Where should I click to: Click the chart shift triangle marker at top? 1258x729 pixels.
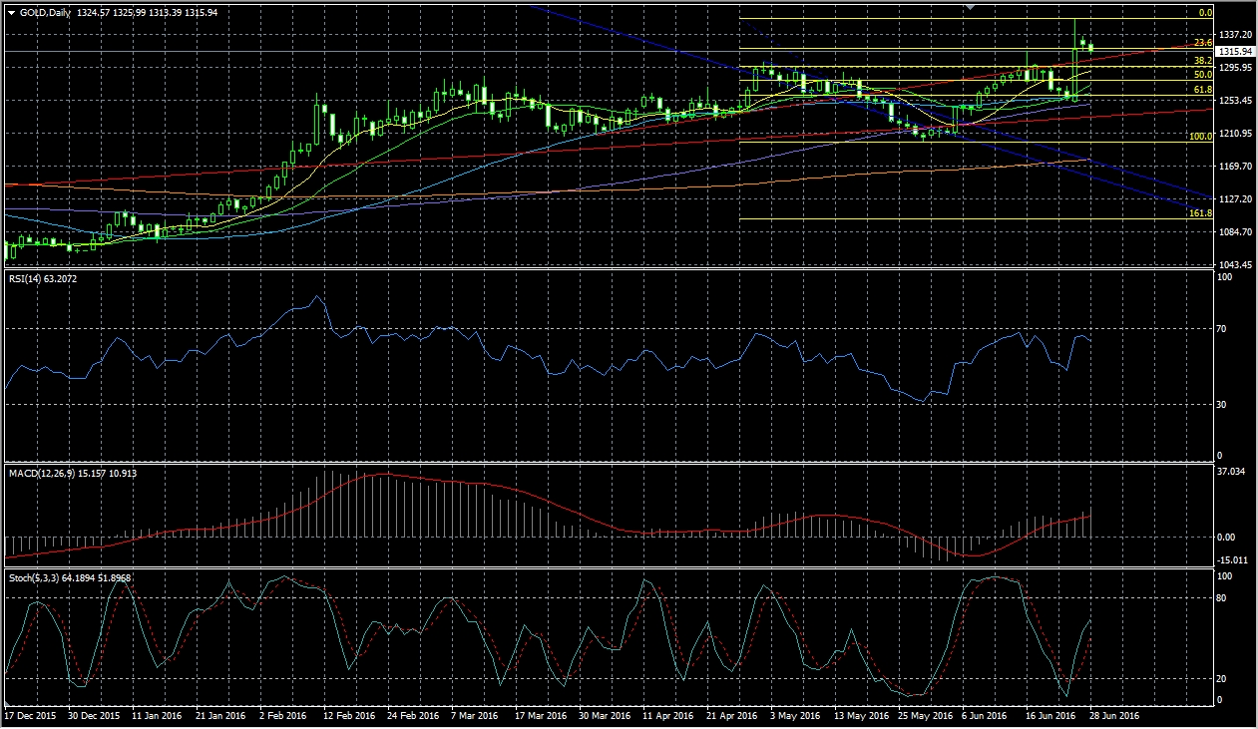969,7
